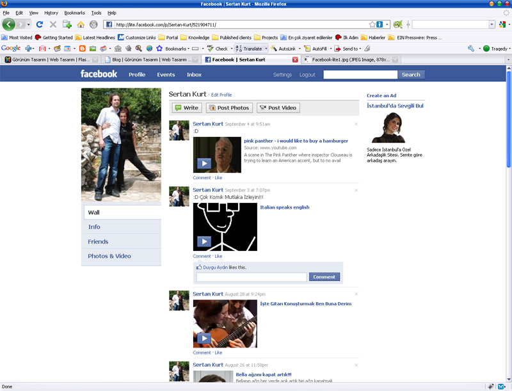
Task: Open the Latest Headlines feed bookmark
Action: pos(95,38)
